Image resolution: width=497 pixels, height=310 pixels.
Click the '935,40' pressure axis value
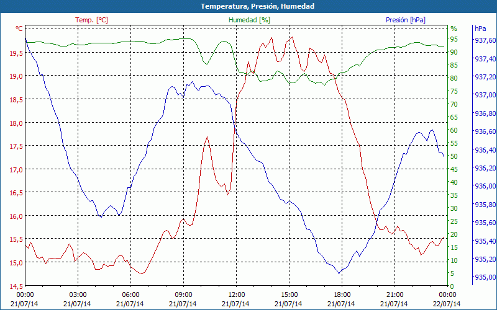[x=485, y=241]
